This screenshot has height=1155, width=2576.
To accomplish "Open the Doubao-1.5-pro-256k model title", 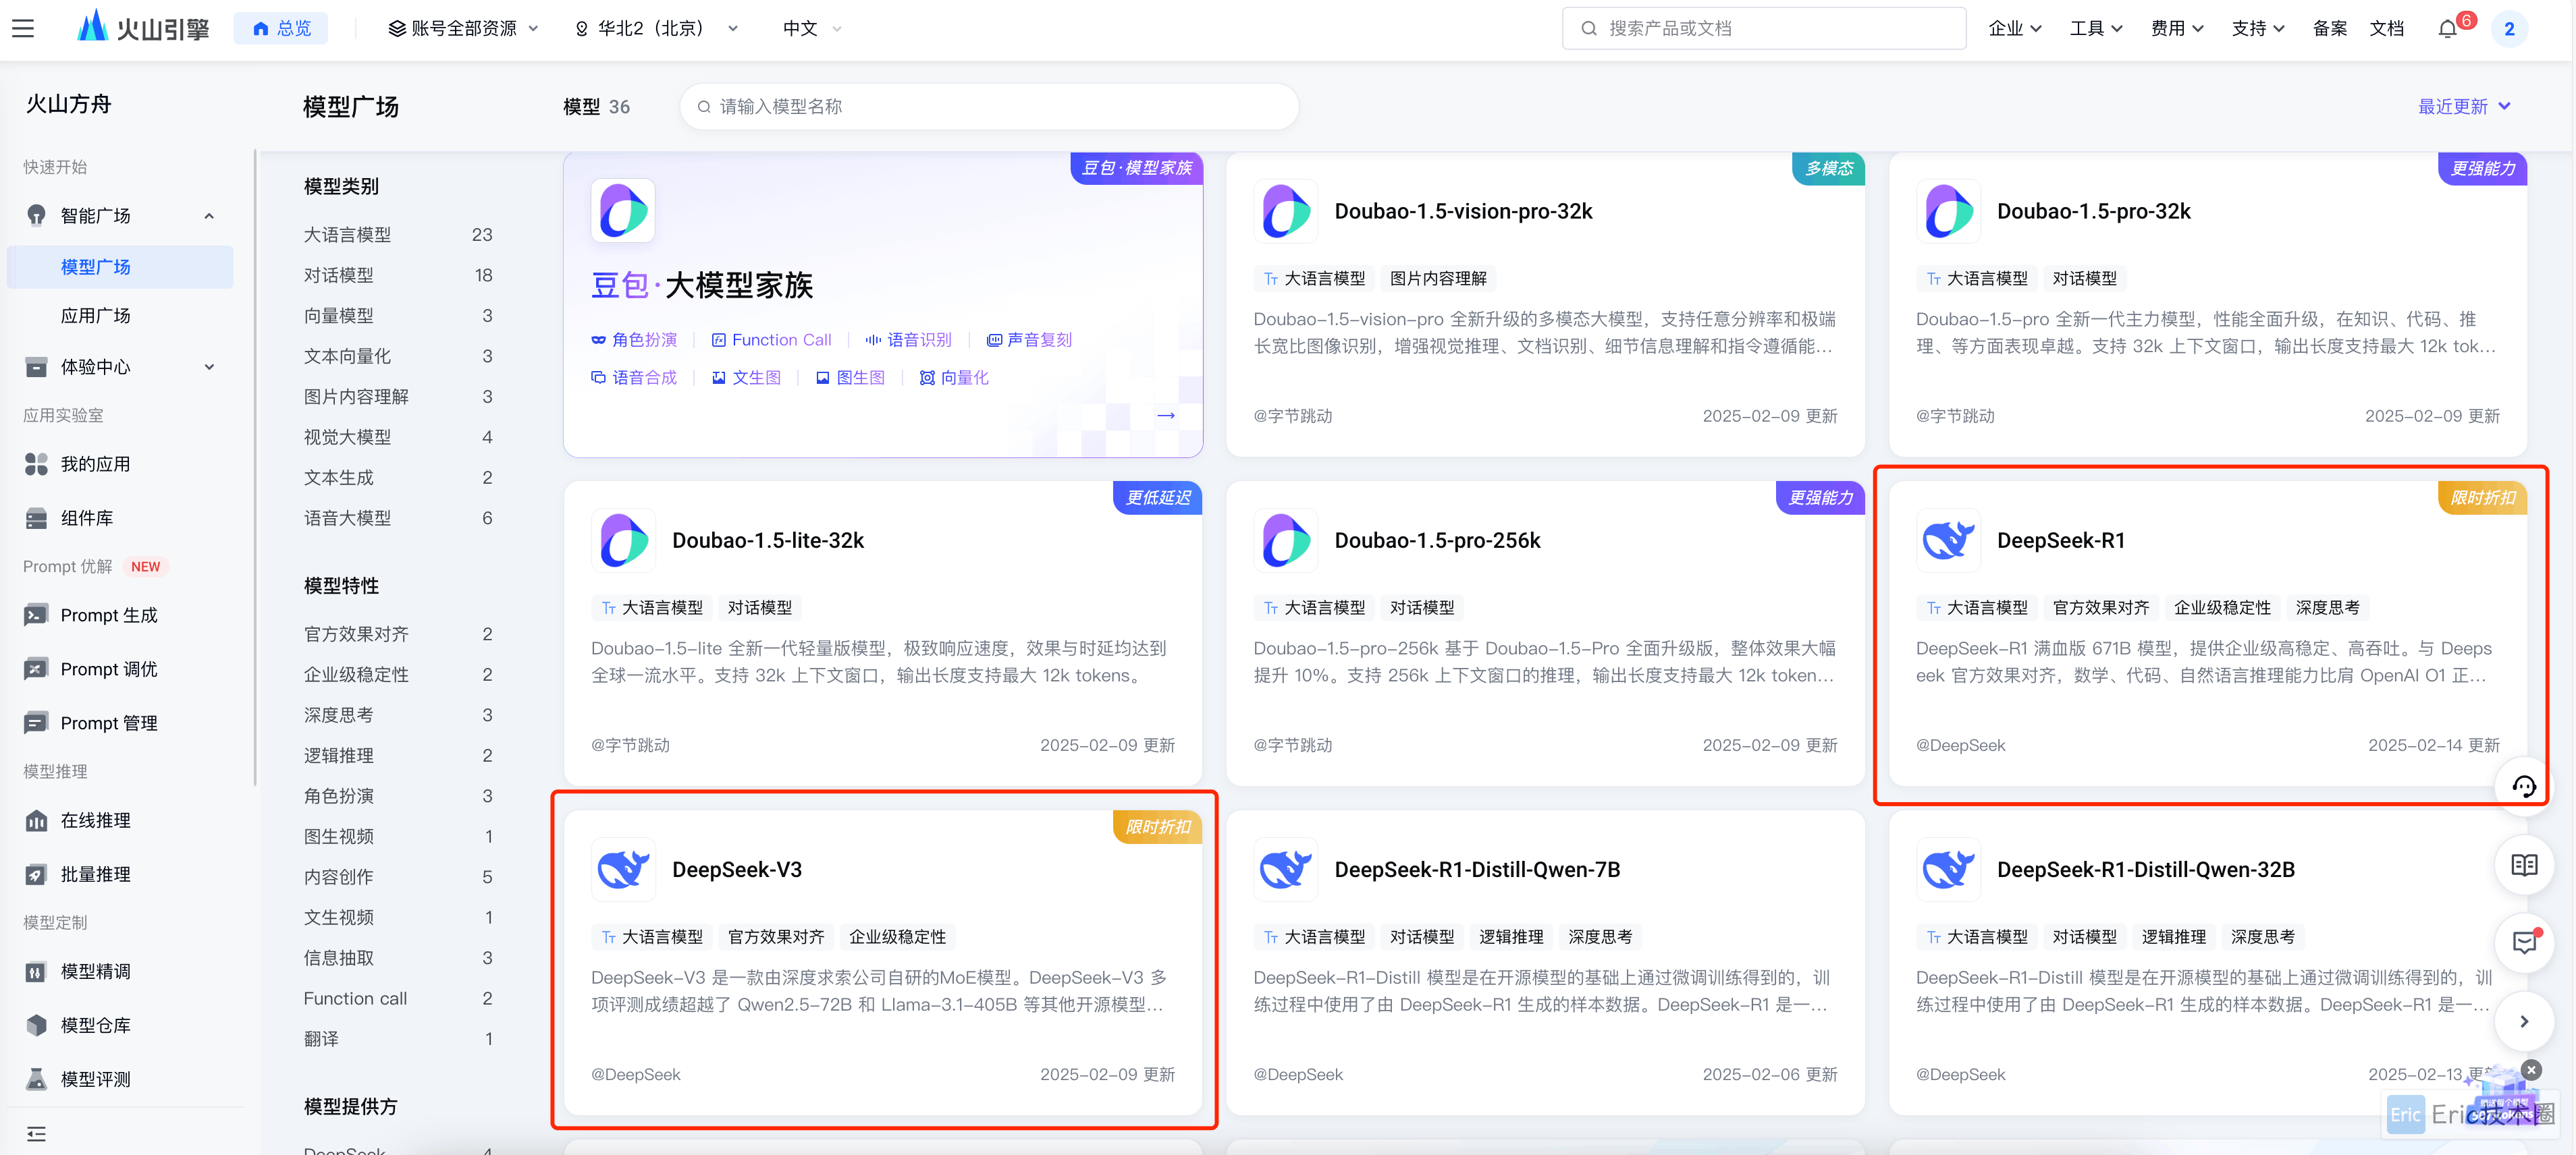I will [x=1437, y=540].
